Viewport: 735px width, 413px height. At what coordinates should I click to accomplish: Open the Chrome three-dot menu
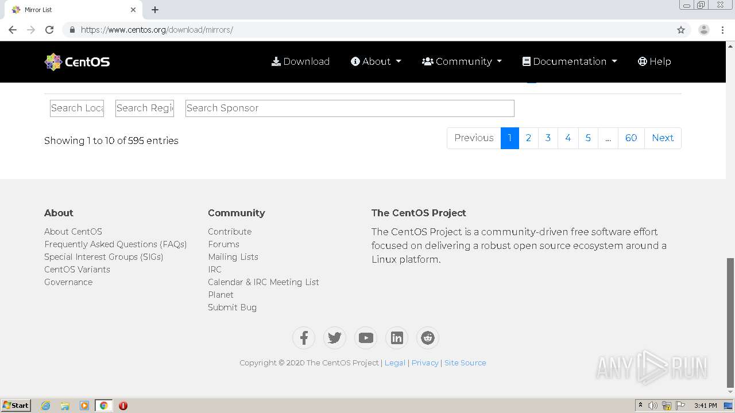point(722,30)
